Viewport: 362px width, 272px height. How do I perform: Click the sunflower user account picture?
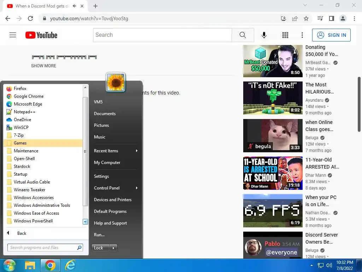tap(116, 82)
